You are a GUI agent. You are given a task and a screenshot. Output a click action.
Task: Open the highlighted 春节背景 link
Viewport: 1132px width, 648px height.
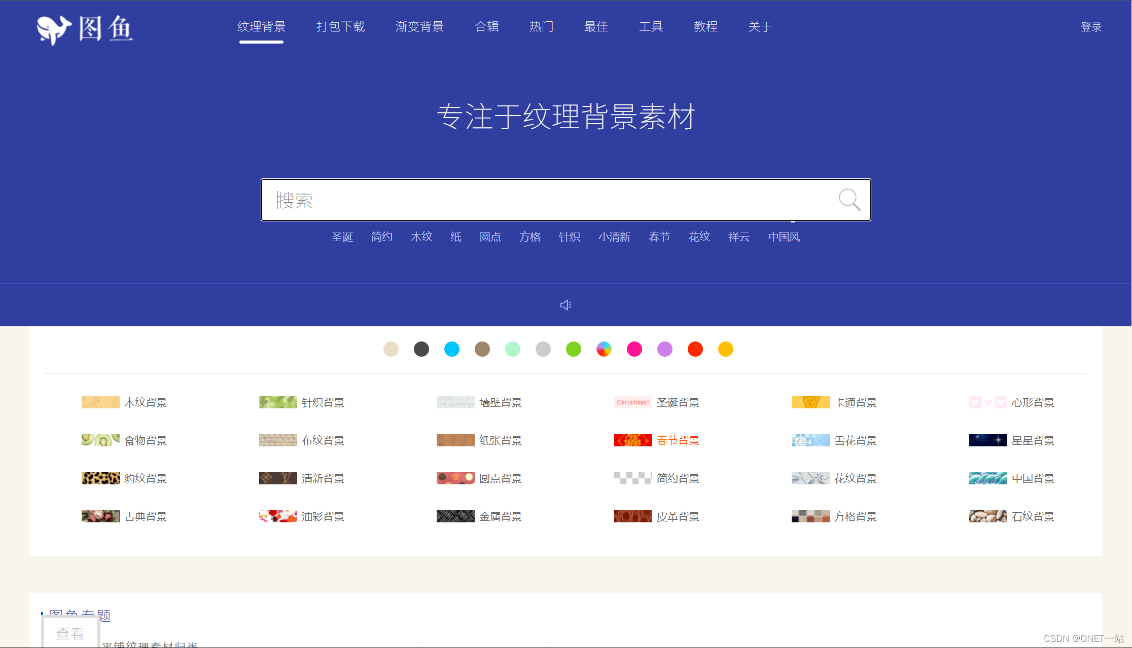[678, 440]
